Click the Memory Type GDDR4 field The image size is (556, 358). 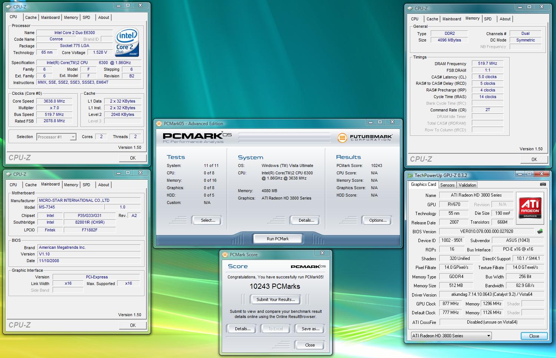[x=456, y=277]
